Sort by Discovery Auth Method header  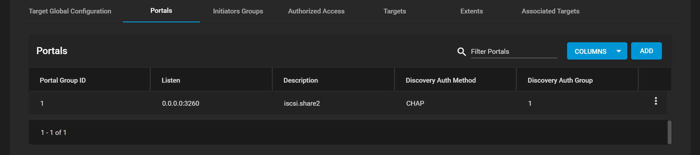pyautogui.click(x=441, y=80)
